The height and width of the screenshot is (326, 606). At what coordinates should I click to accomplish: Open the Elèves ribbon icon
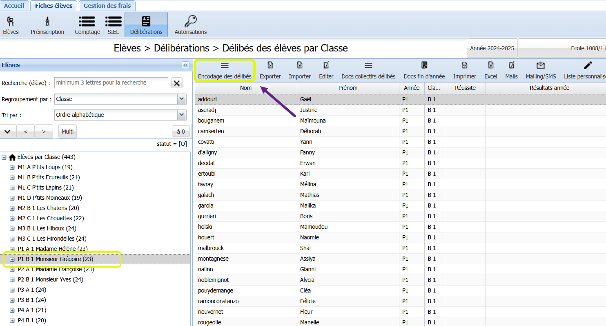11,25
